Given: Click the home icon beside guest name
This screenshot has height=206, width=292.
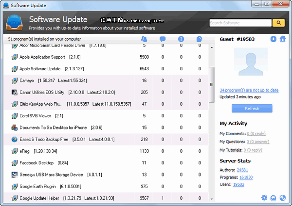Looking at the screenshot, I should coord(282,39).
